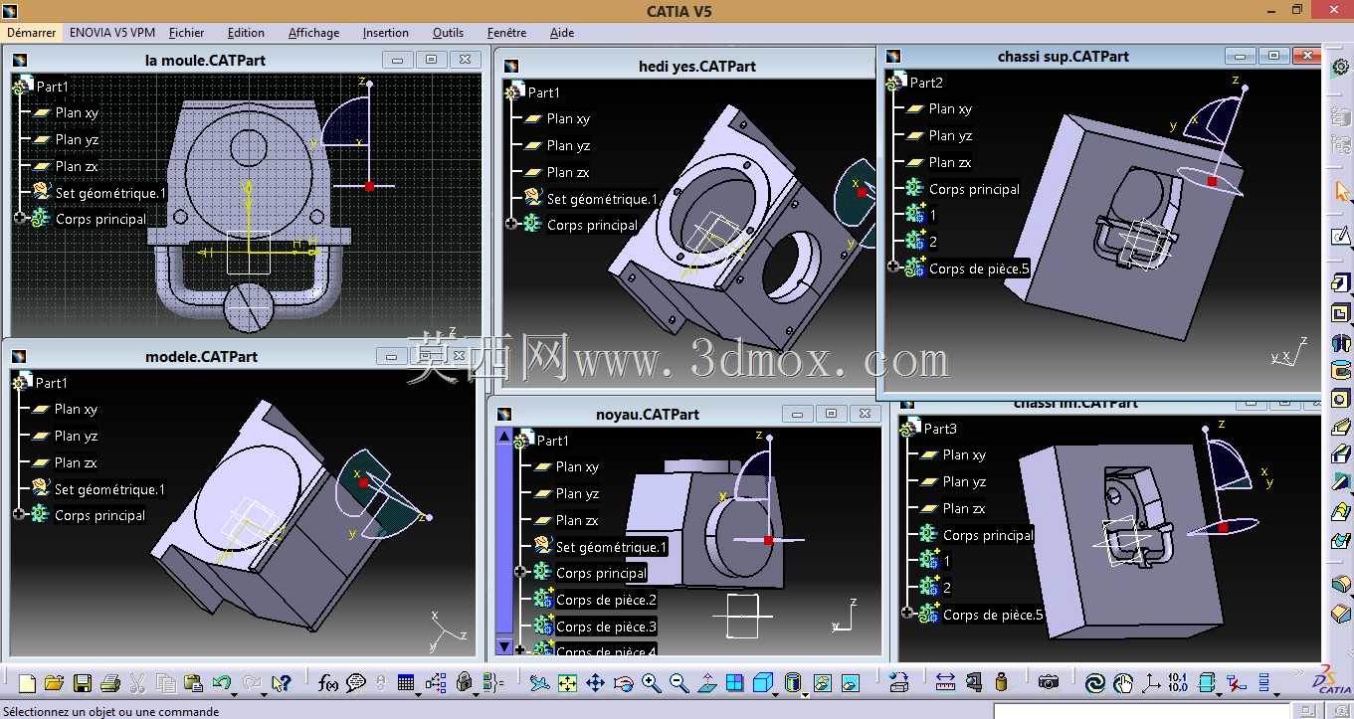1354x719 pixels.
Task: Click the Measure Between ruler icon
Action: click(x=945, y=682)
